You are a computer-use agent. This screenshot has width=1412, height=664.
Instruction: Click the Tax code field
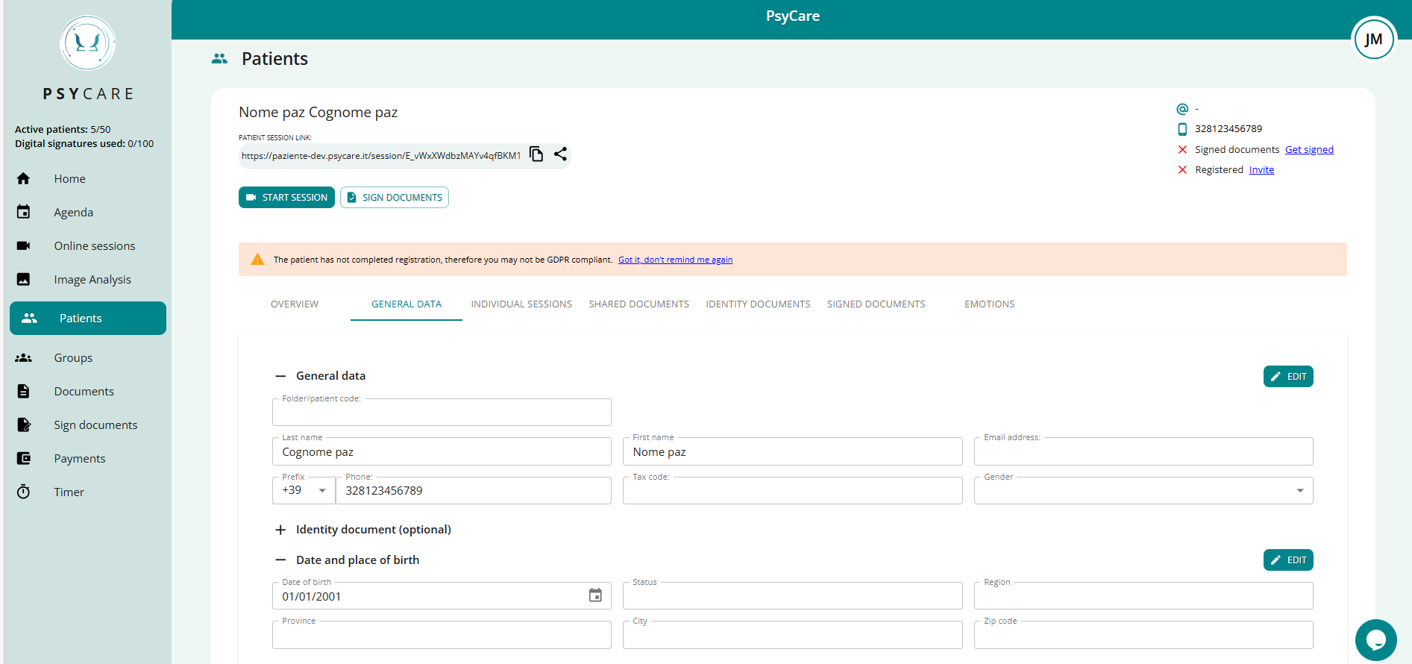point(792,490)
